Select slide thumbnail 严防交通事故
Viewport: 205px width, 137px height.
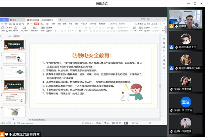pyautogui.click(x=14, y=44)
